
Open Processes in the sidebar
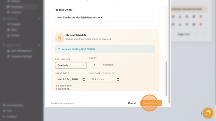[17, 7]
